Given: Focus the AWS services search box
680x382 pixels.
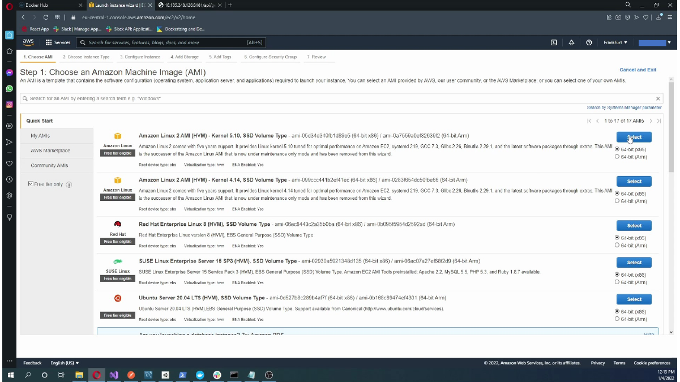Looking at the screenshot, I should coord(170,42).
